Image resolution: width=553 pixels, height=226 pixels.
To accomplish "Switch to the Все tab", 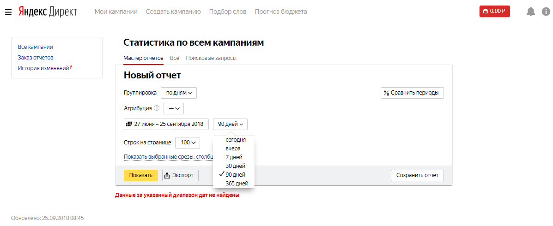I will click(x=175, y=58).
